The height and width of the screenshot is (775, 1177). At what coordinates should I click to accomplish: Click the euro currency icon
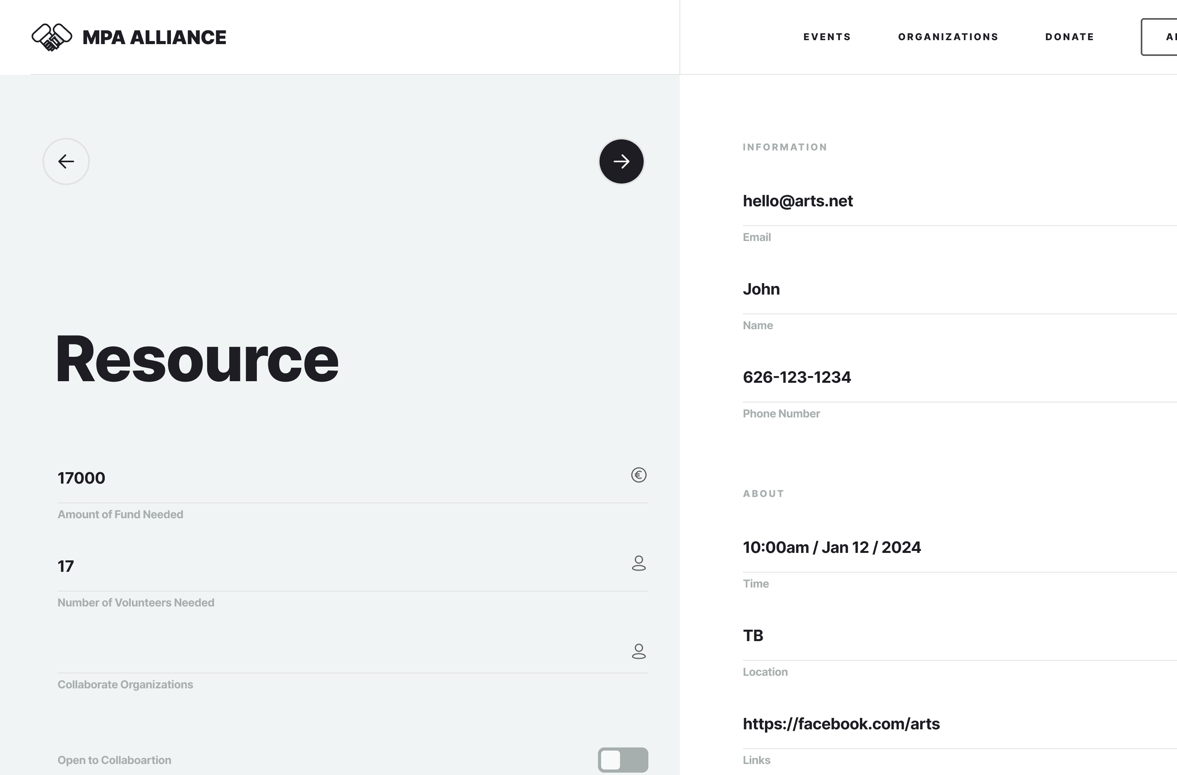[639, 475]
